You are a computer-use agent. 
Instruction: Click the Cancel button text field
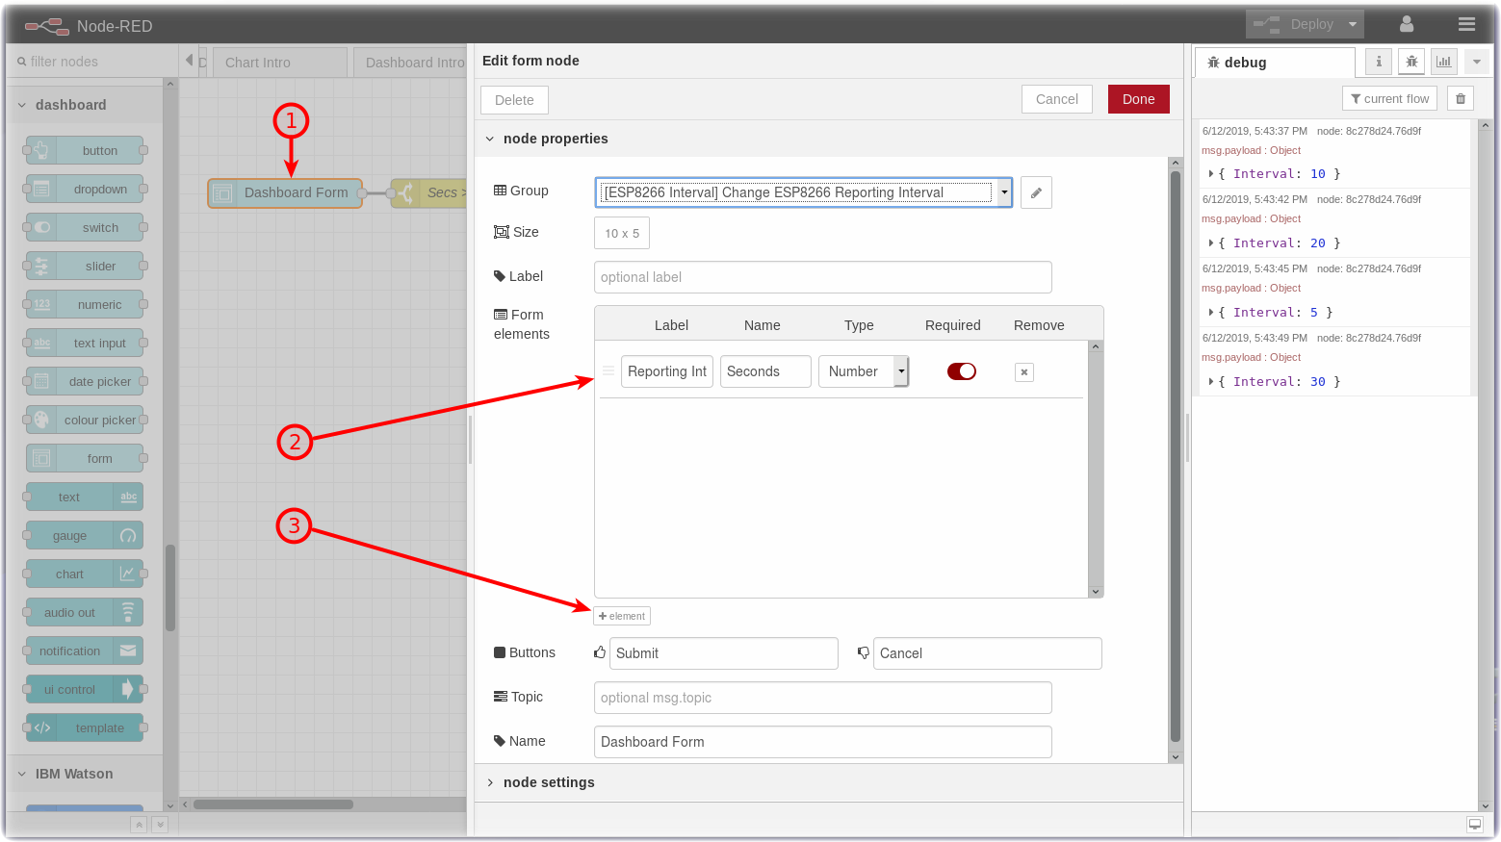pos(988,653)
